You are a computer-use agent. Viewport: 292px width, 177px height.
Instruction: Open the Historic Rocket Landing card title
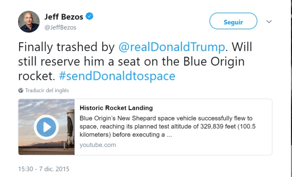pyautogui.click(x=116, y=108)
